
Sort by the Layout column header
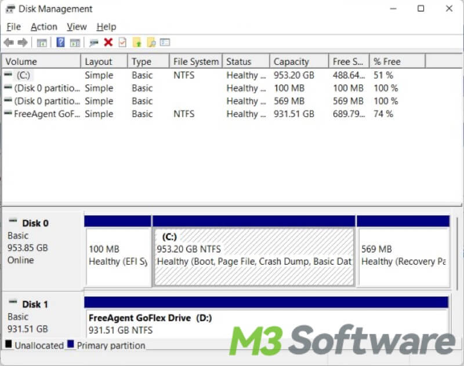[x=104, y=61]
